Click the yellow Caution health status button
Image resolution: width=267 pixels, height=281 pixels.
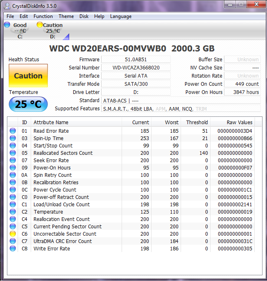[28, 76]
